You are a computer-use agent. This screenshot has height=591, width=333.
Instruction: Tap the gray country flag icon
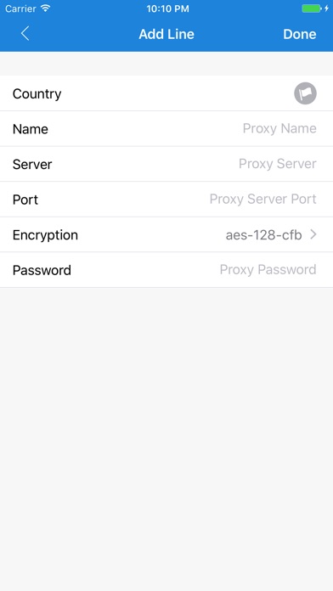[x=305, y=93]
